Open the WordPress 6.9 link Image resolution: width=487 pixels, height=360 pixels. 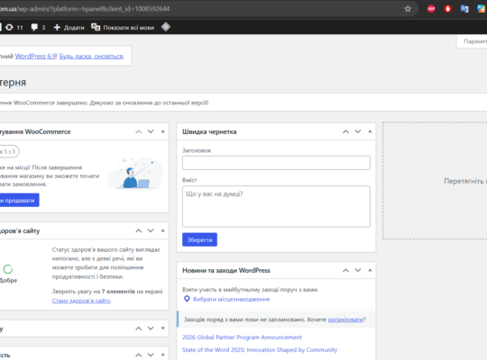click(x=36, y=56)
